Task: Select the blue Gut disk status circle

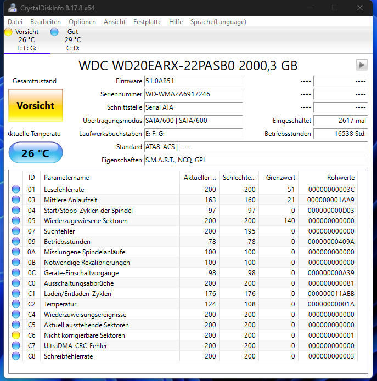Action: (54, 32)
